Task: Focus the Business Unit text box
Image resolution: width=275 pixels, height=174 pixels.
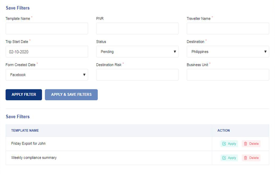Action: (x=228, y=75)
